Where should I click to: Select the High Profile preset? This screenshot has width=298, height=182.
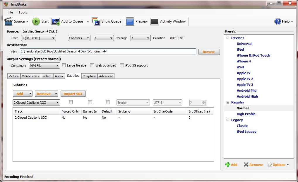pos(246,114)
